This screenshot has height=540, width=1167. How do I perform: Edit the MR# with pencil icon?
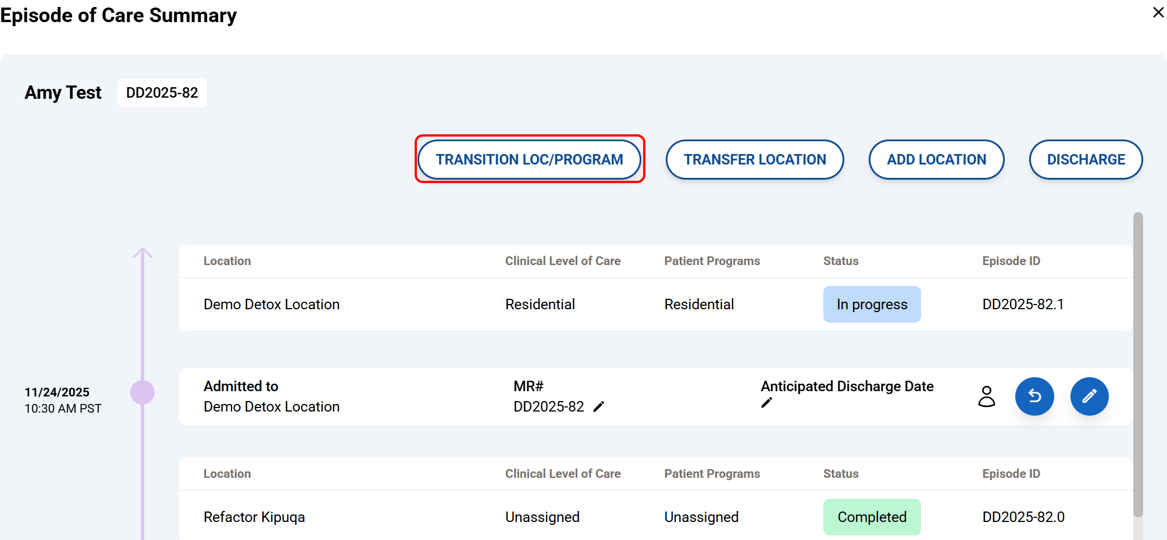599,407
